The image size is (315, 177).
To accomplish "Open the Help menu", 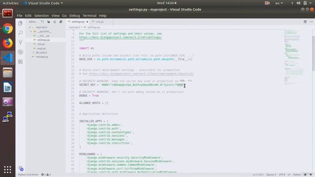I will 103,16.
